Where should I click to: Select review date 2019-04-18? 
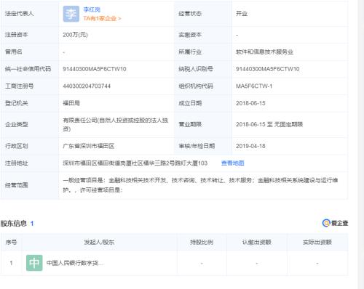coord(250,146)
